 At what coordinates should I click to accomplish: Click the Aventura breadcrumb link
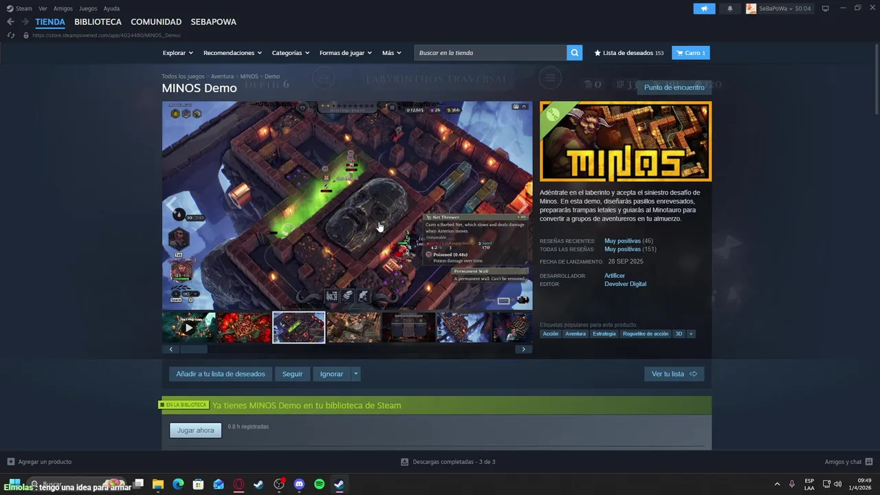coord(222,76)
